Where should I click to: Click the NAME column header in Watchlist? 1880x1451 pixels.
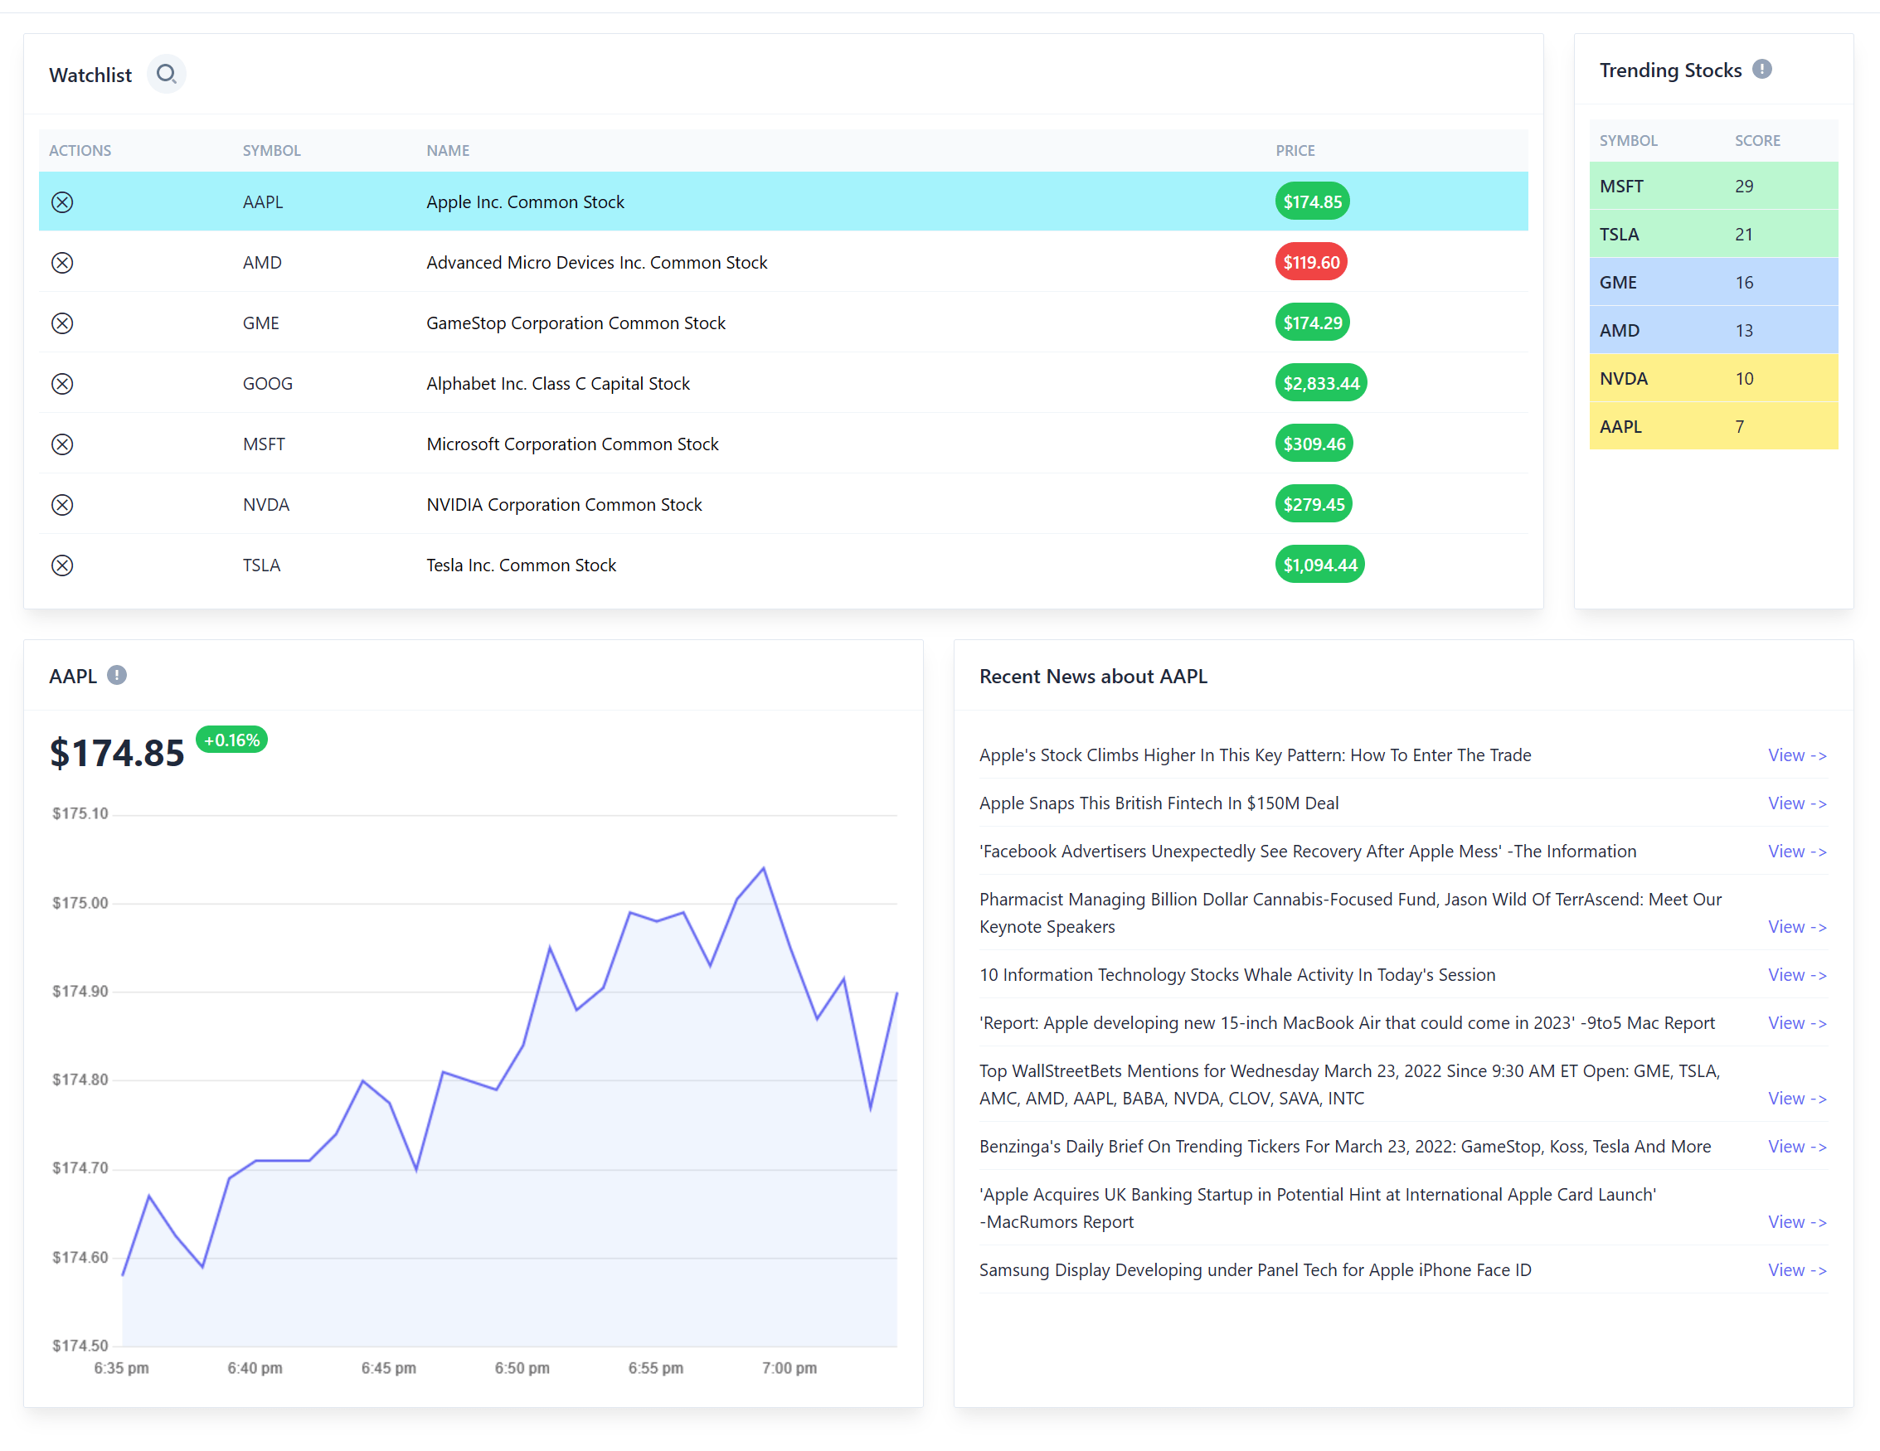click(448, 151)
